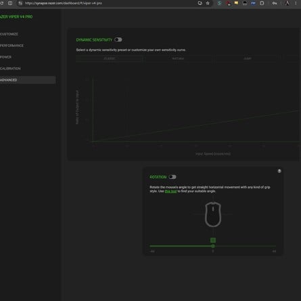Viewport: 301px width, 301px height.
Task: Open the yellow browser extension icon
Action: pyautogui.click(x=236, y=3)
